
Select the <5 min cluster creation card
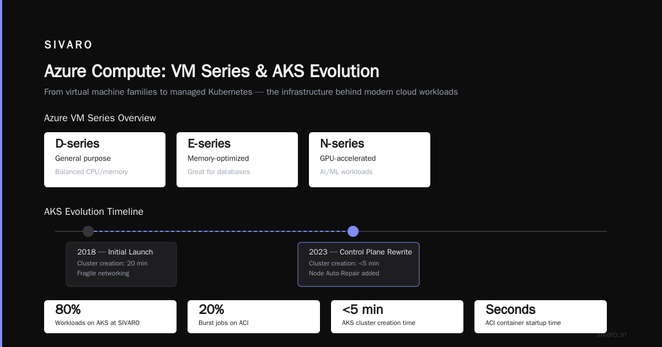point(397,317)
